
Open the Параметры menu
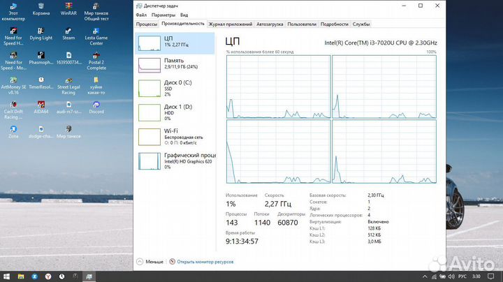163,15
